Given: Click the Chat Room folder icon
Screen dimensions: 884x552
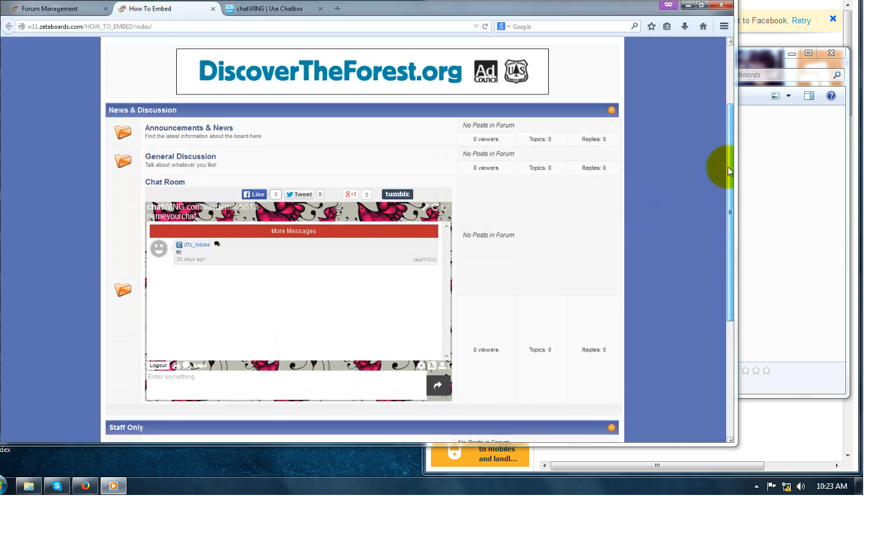Looking at the screenshot, I should tap(123, 289).
